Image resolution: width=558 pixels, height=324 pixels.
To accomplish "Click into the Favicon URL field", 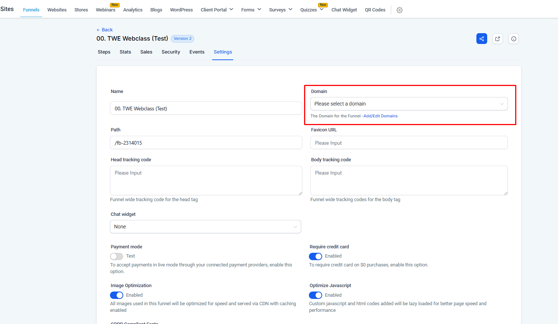I will [409, 143].
